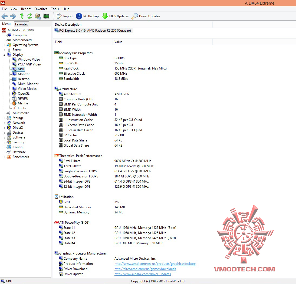Open the View menu
This screenshot has width=296, height=284.
point(14,9)
